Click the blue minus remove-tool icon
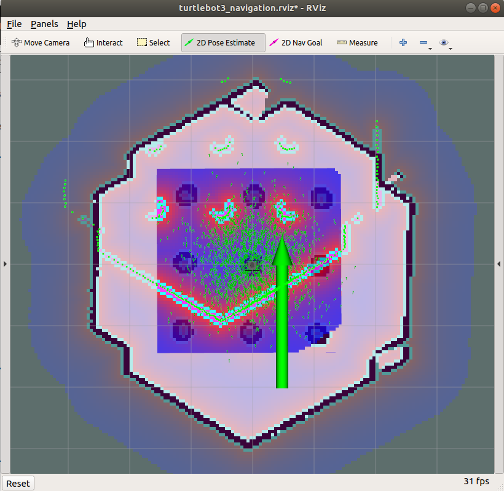 [423, 42]
